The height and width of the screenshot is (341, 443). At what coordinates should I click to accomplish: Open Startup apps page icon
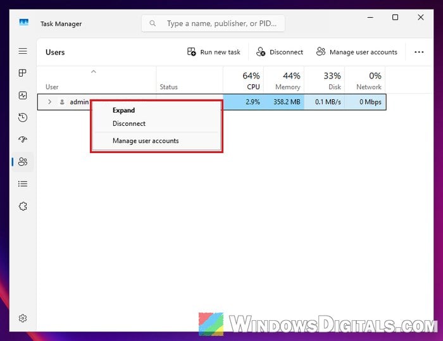(23, 139)
